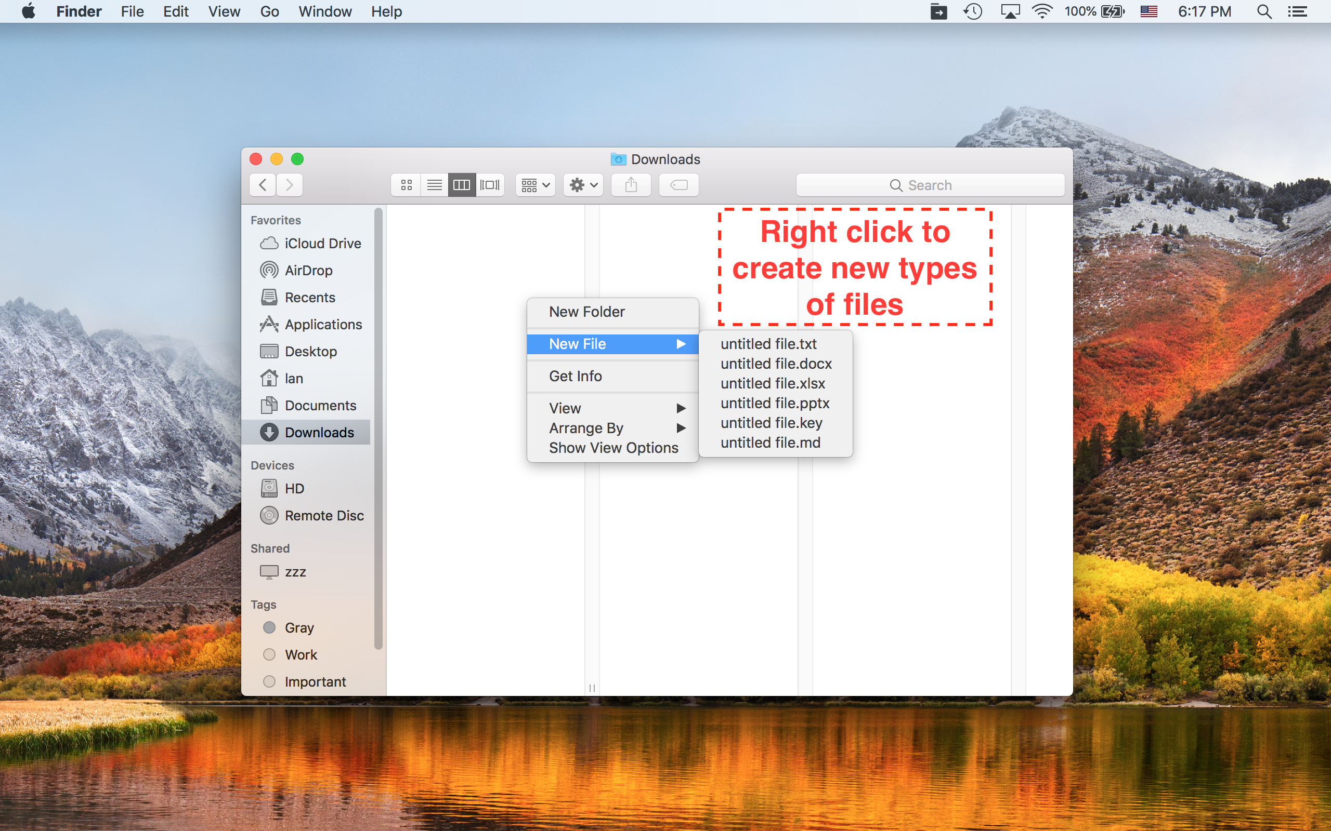The width and height of the screenshot is (1331, 831).
Task: Select New Folder from the context menu
Action: click(x=586, y=311)
